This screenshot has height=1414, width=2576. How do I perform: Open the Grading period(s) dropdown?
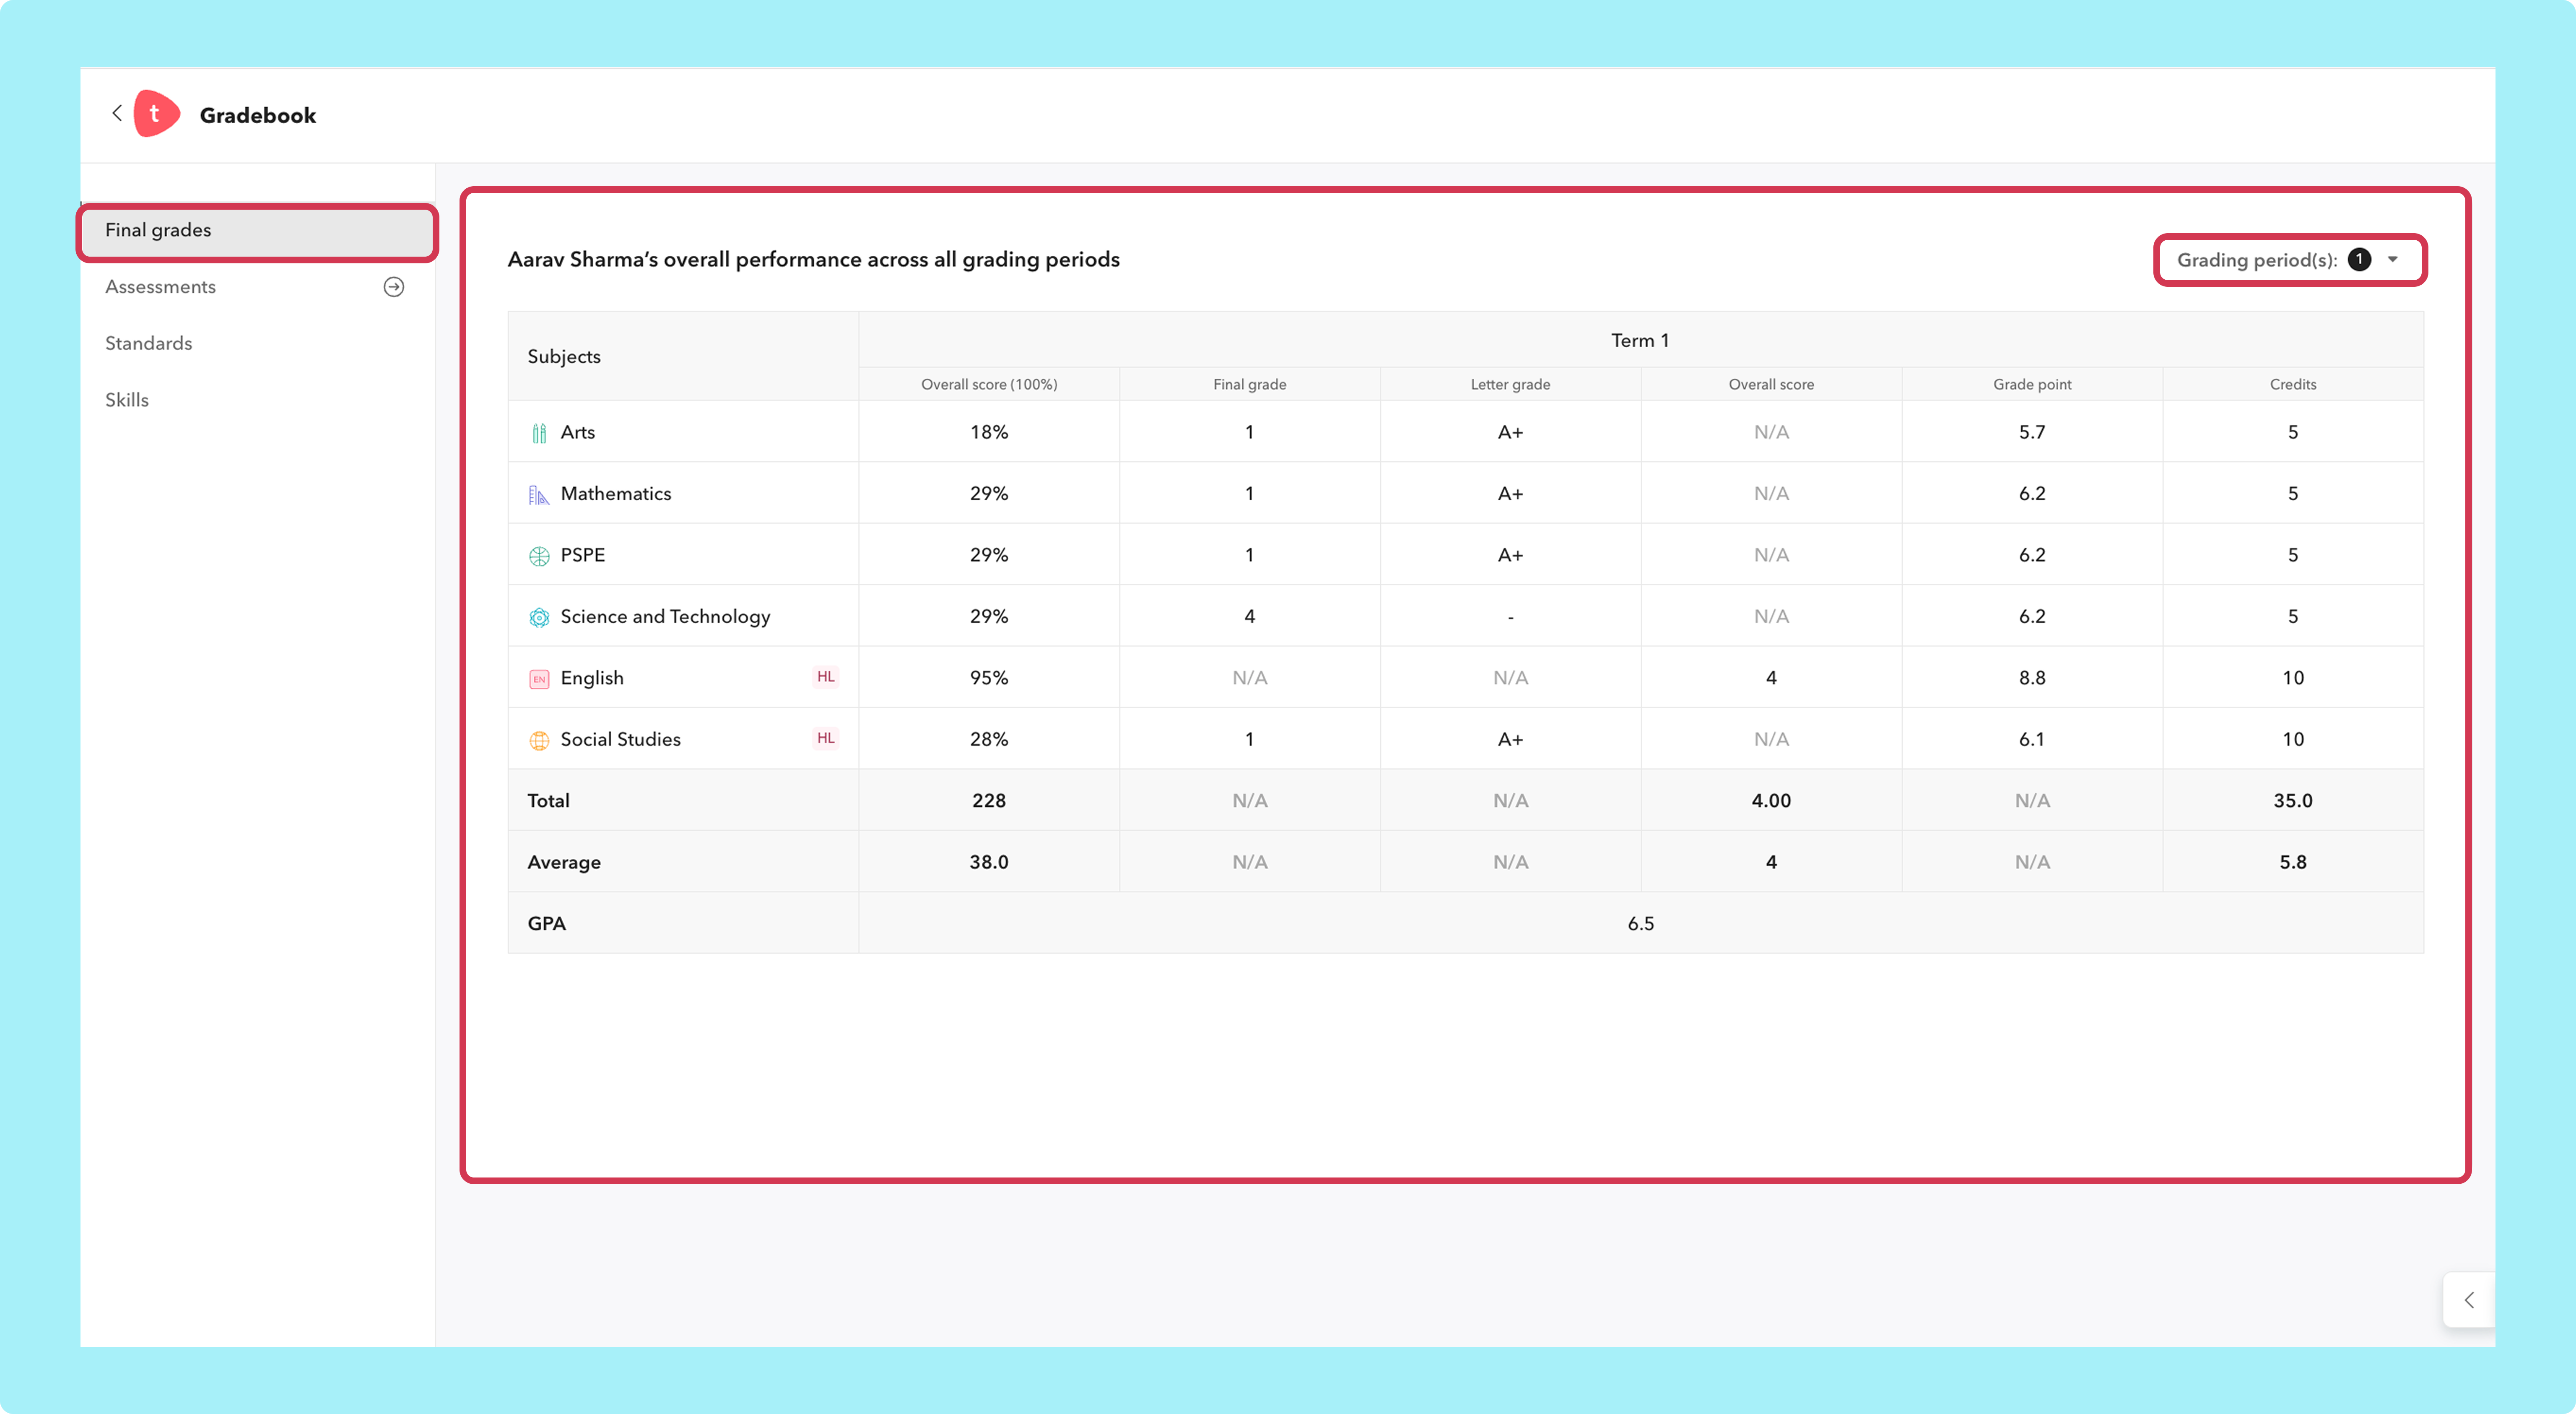click(x=2290, y=260)
